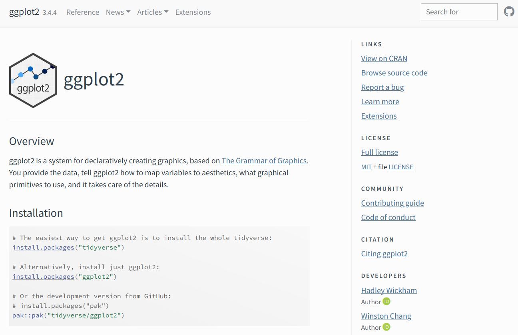
Task: Click install.packages link for tidyverse
Action: tap(44, 247)
